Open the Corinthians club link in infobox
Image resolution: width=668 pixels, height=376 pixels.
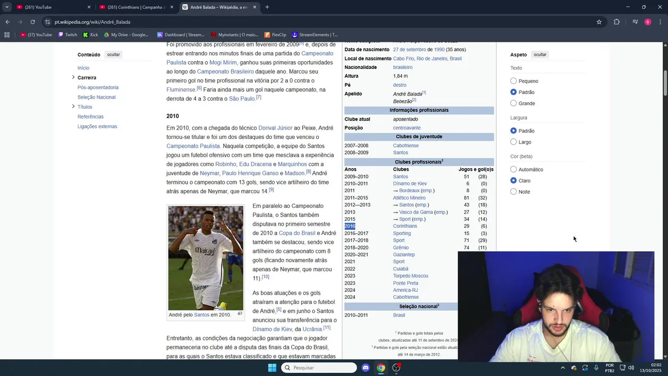coord(405,226)
